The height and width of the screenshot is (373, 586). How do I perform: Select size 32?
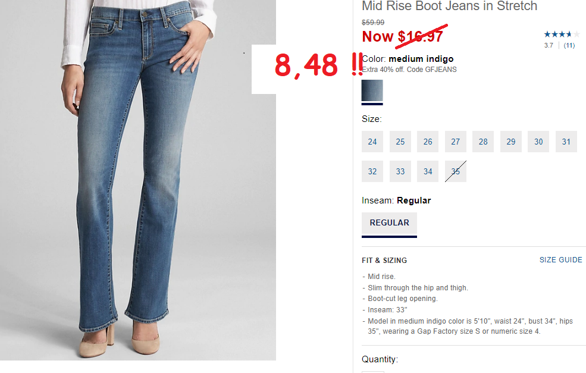[x=372, y=171]
